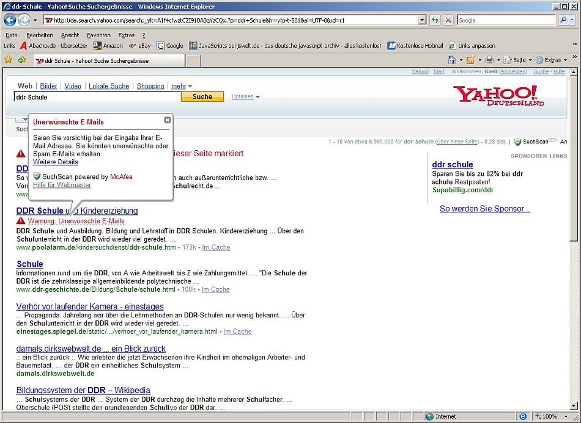Viewport: 581px width, 423px height.
Task: Click Add to Favorites star-plus icon
Action: 22,60
